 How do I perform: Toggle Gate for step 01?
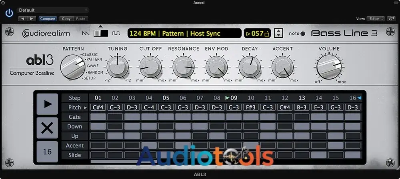98,117
